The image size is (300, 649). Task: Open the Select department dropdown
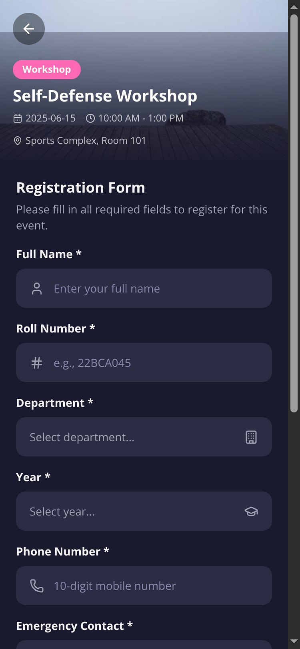pyautogui.click(x=144, y=437)
